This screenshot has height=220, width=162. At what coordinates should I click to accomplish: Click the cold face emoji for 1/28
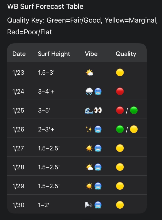[x=97, y=167]
